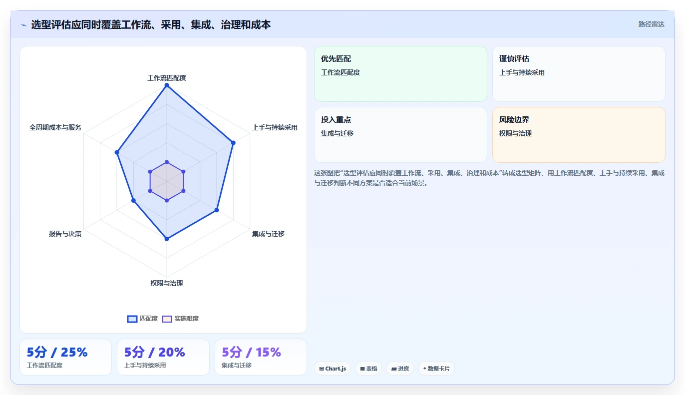685x395 pixels.
Task: Select the 5分 / 15% 集成与迁移 stat card
Action: (261, 357)
